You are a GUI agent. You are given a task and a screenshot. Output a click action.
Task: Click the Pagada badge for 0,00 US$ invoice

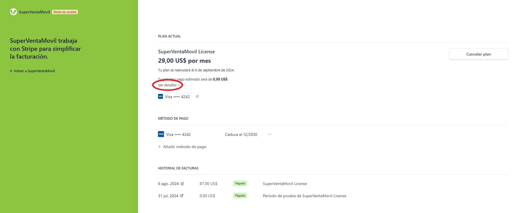click(x=240, y=196)
